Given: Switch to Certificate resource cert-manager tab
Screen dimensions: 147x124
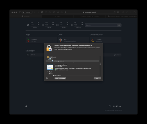Looking at the screenshot, I should coord(121,16).
